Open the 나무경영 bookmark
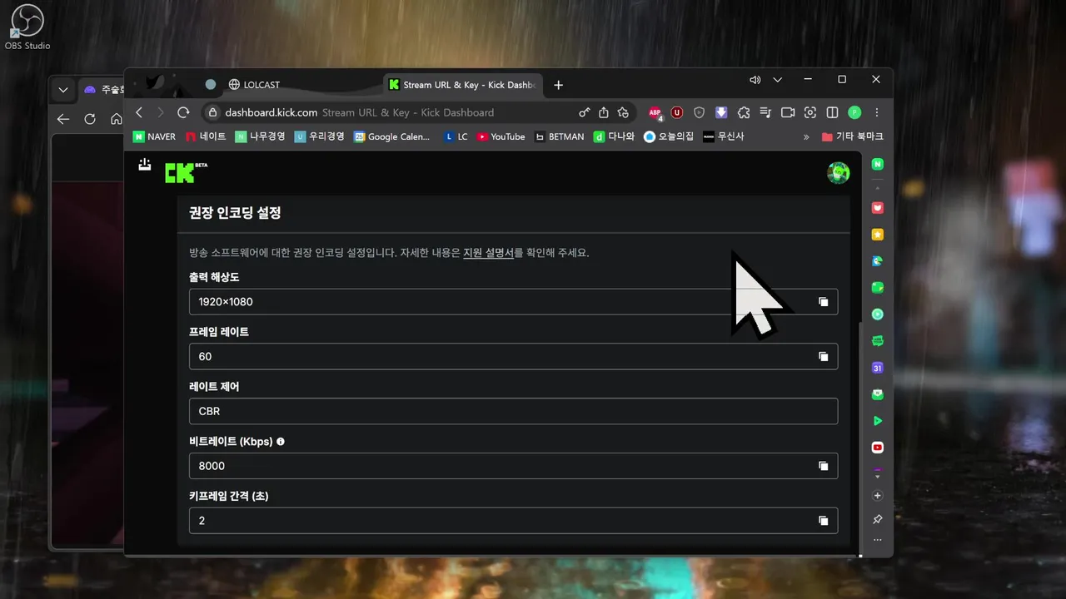Image resolution: width=1066 pixels, height=599 pixels. [260, 136]
